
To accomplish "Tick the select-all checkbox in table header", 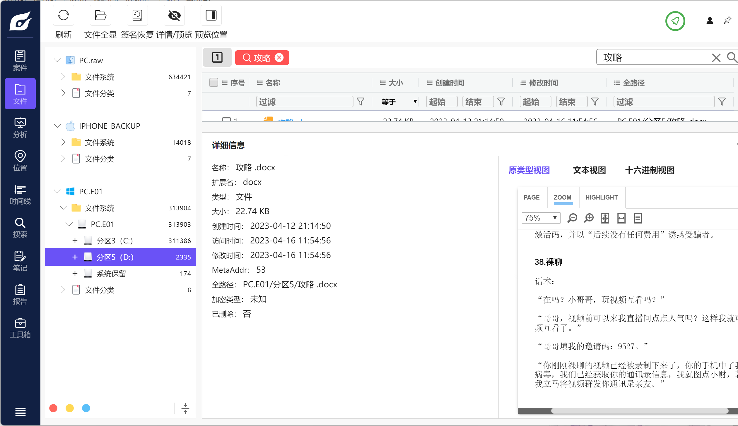I will pyautogui.click(x=214, y=83).
